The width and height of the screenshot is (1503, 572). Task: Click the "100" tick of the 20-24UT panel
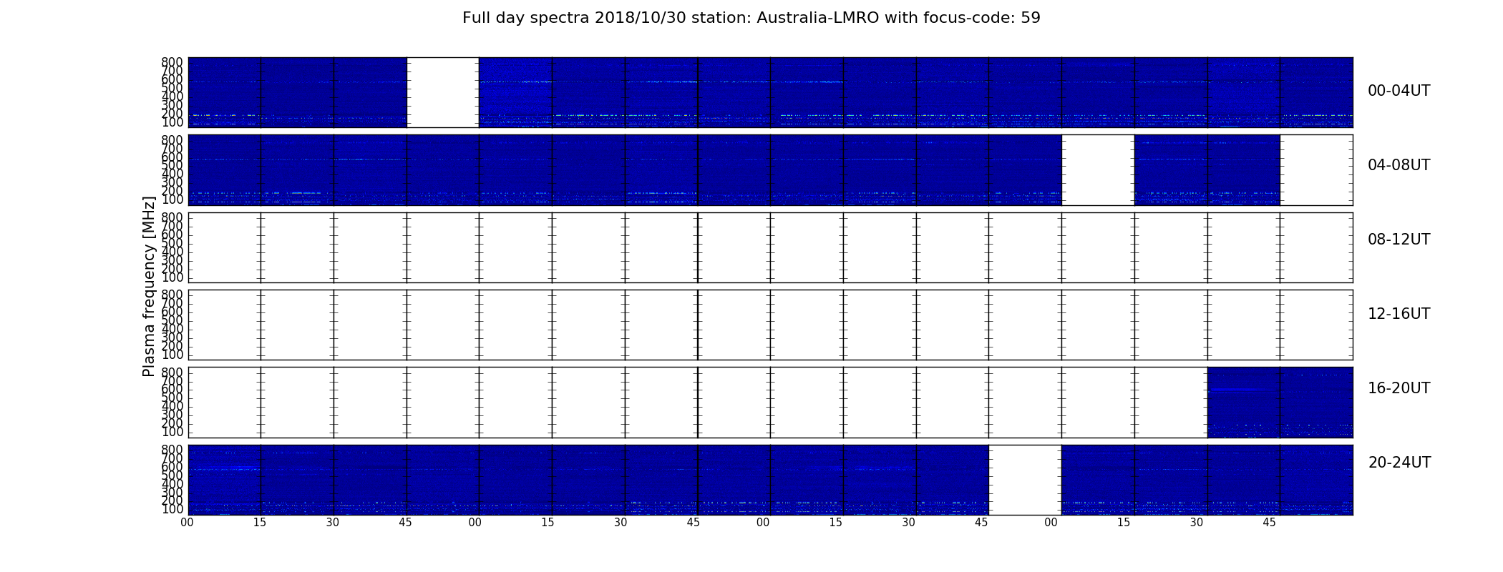tap(172, 510)
